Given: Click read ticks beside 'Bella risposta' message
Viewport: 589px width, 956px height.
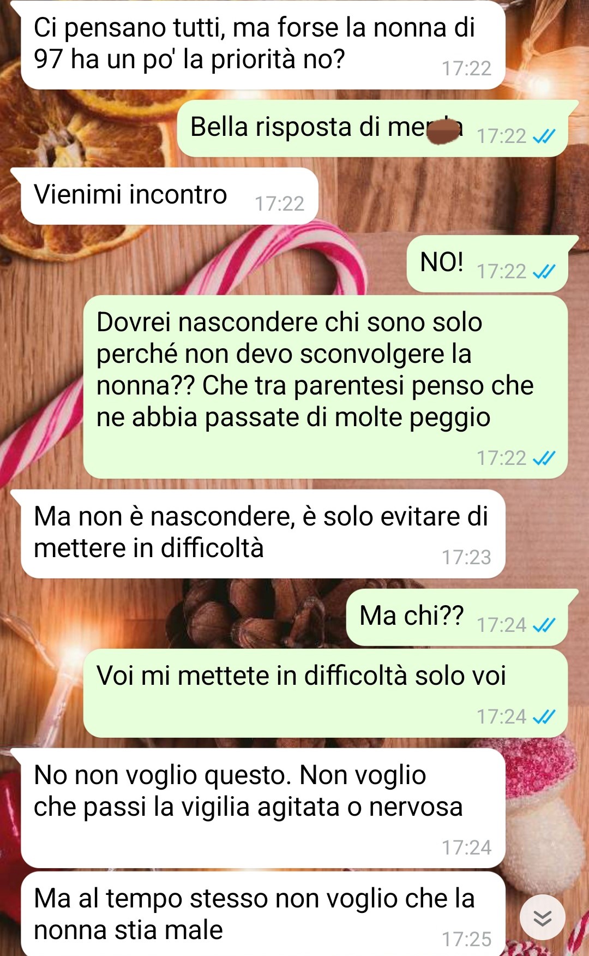Looking at the screenshot, I should click(544, 136).
